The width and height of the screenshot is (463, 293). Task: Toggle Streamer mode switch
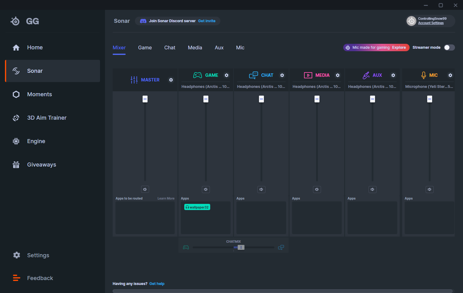[x=449, y=47]
